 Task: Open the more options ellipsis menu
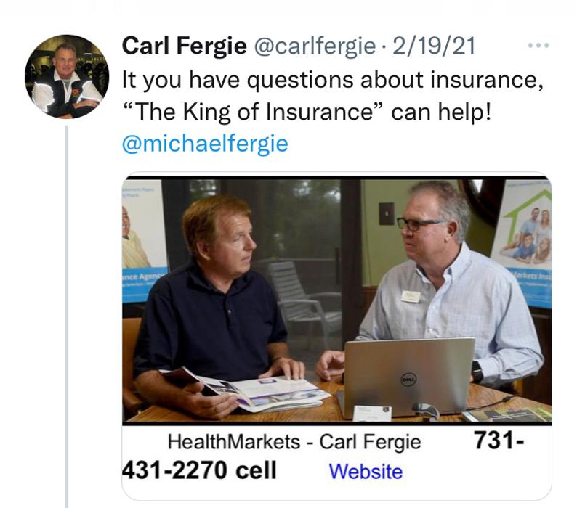click(x=538, y=46)
